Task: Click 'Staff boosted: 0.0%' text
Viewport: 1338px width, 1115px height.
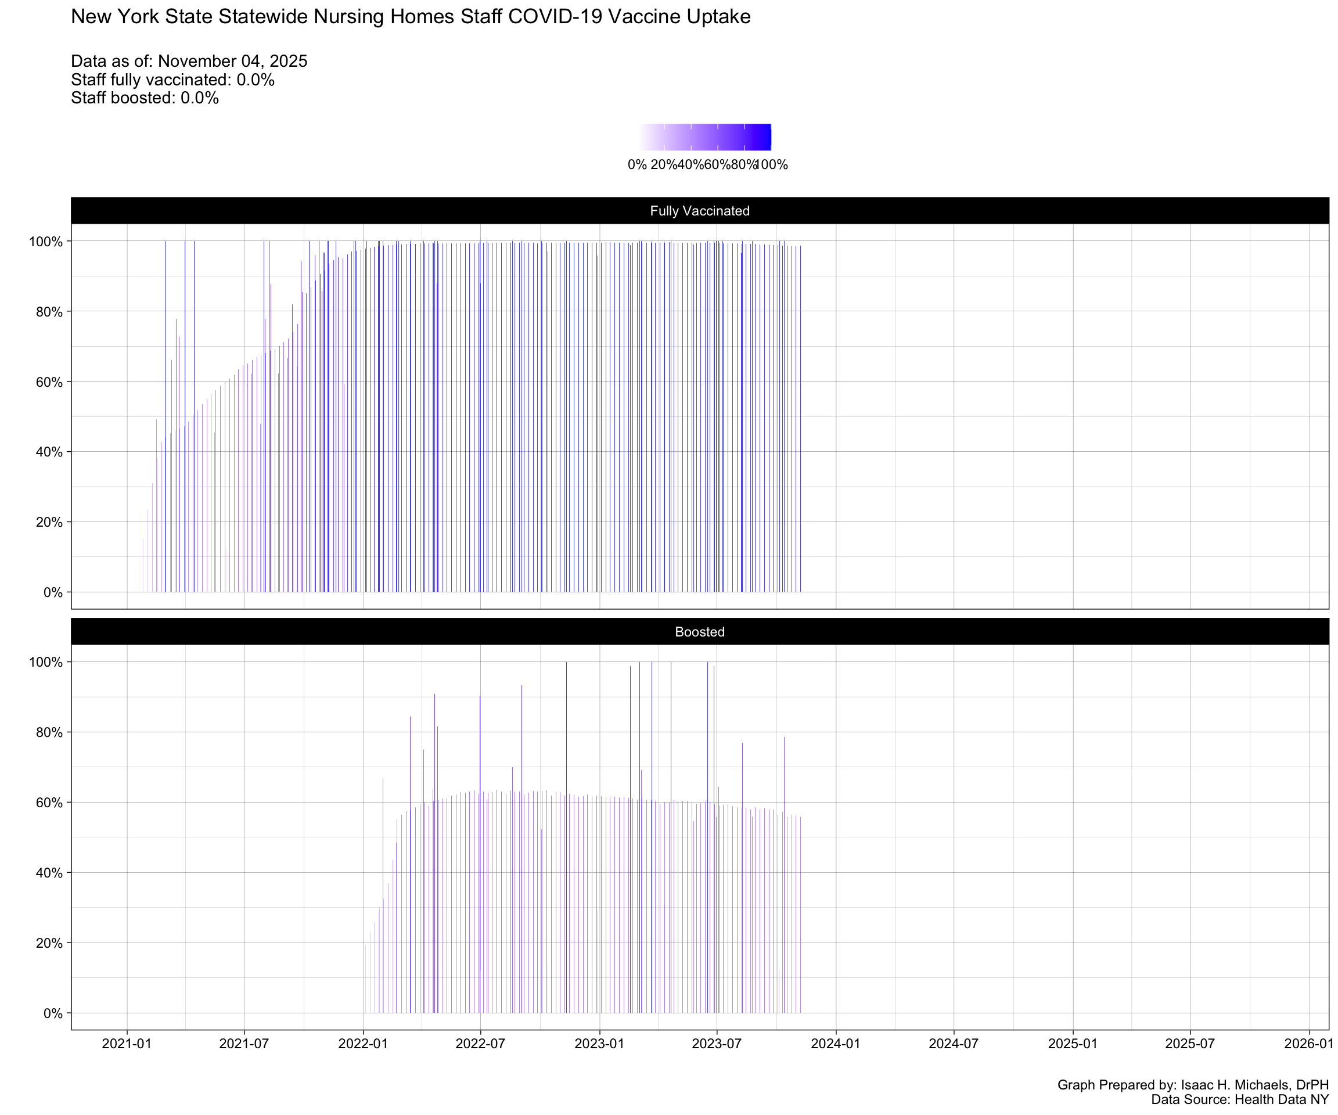Action: pyautogui.click(x=145, y=98)
